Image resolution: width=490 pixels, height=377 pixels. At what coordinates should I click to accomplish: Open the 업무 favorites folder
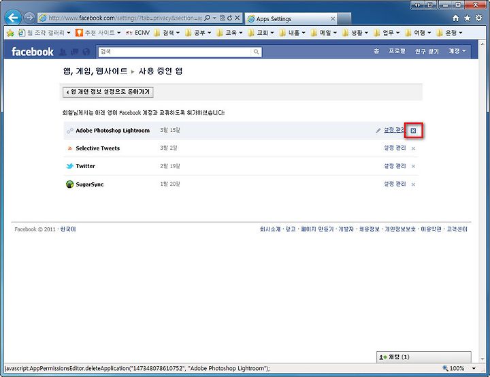pos(387,33)
